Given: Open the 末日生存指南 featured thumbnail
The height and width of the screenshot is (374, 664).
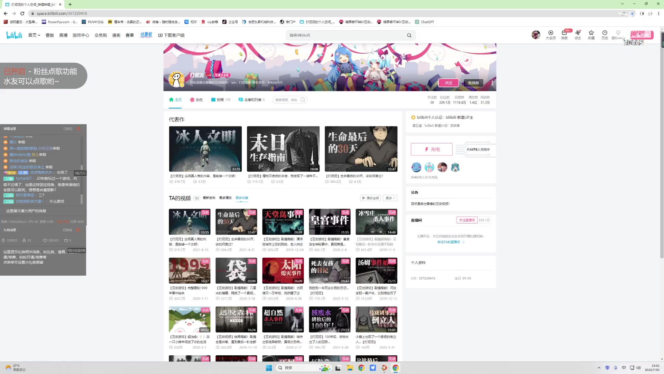Looking at the screenshot, I should coord(283,149).
